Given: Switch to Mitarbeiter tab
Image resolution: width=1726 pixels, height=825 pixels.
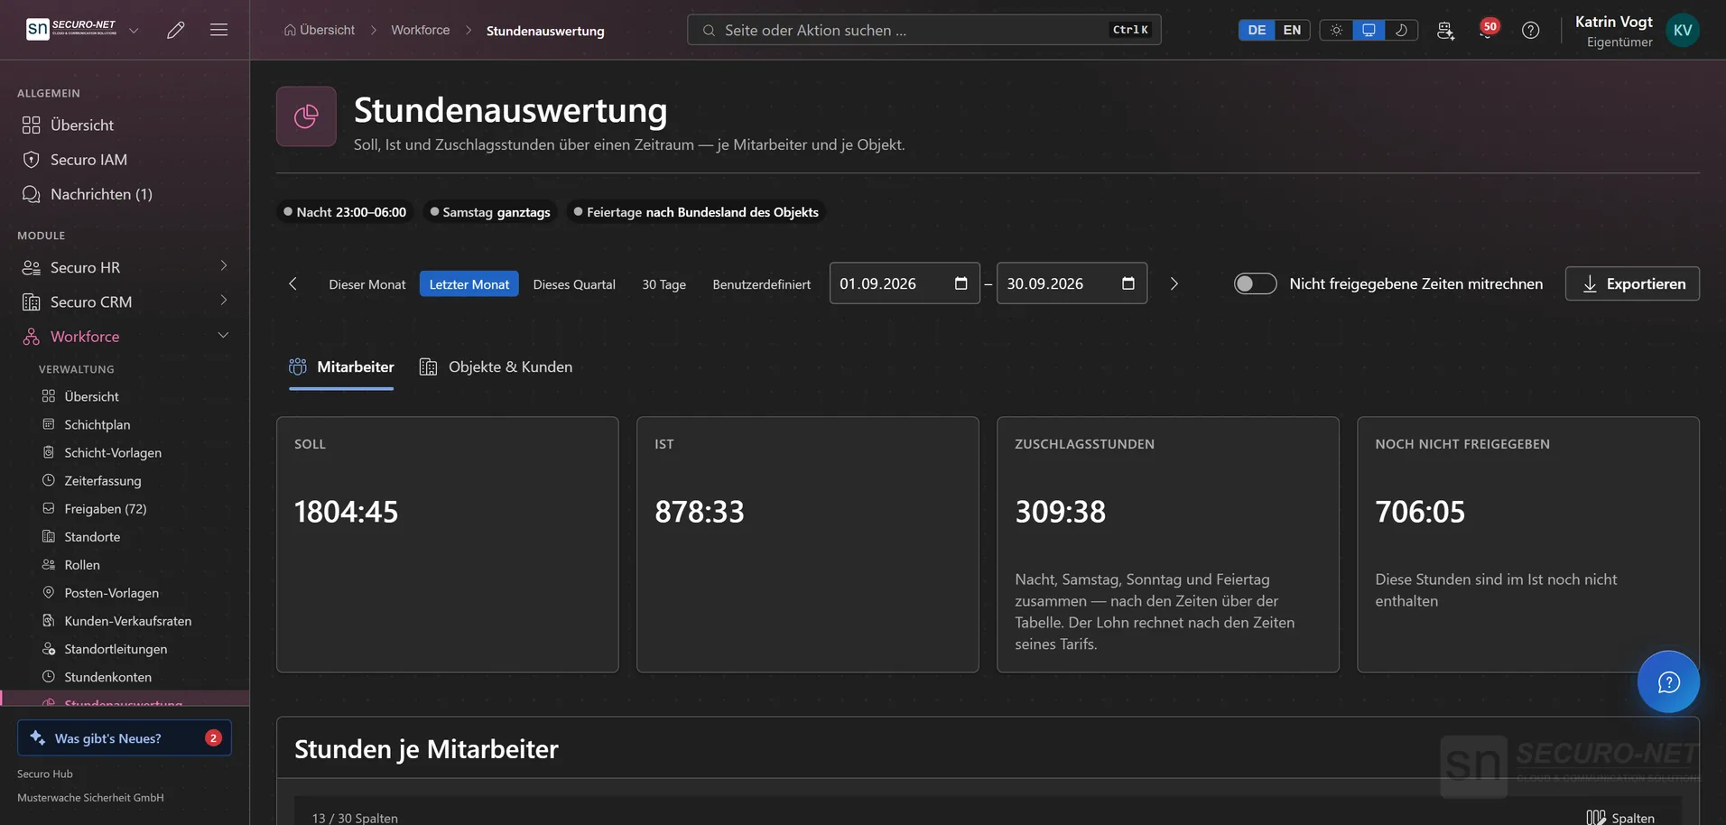Looking at the screenshot, I should pyautogui.click(x=341, y=367).
